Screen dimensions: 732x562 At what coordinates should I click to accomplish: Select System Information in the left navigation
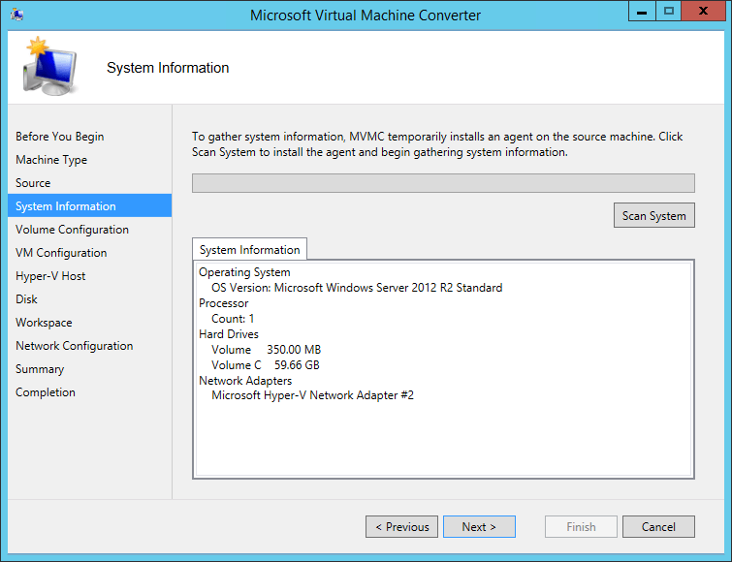coord(89,205)
